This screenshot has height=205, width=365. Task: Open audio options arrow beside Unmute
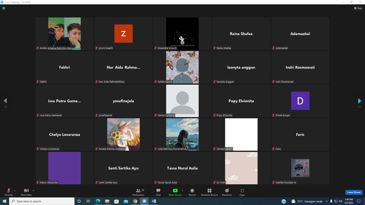tap(15, 191)
